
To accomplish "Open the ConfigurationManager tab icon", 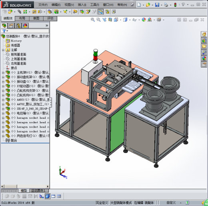I will point(18,26).
